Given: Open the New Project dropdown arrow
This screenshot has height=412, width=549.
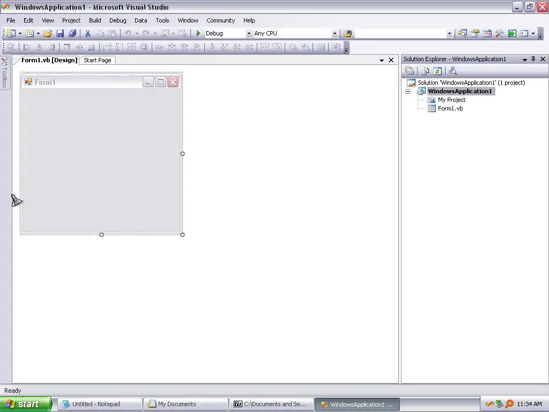Looking at the screenshot, I should coord(20,34).
